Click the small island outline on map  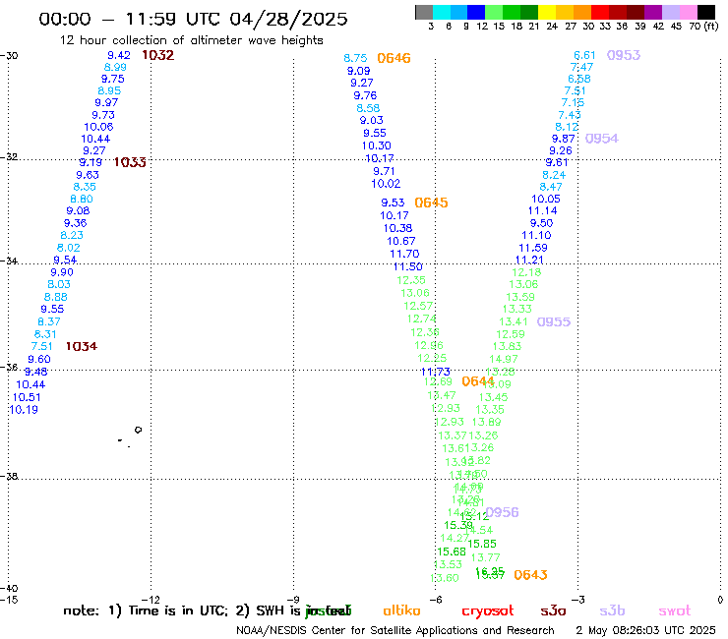pos(138,430)
